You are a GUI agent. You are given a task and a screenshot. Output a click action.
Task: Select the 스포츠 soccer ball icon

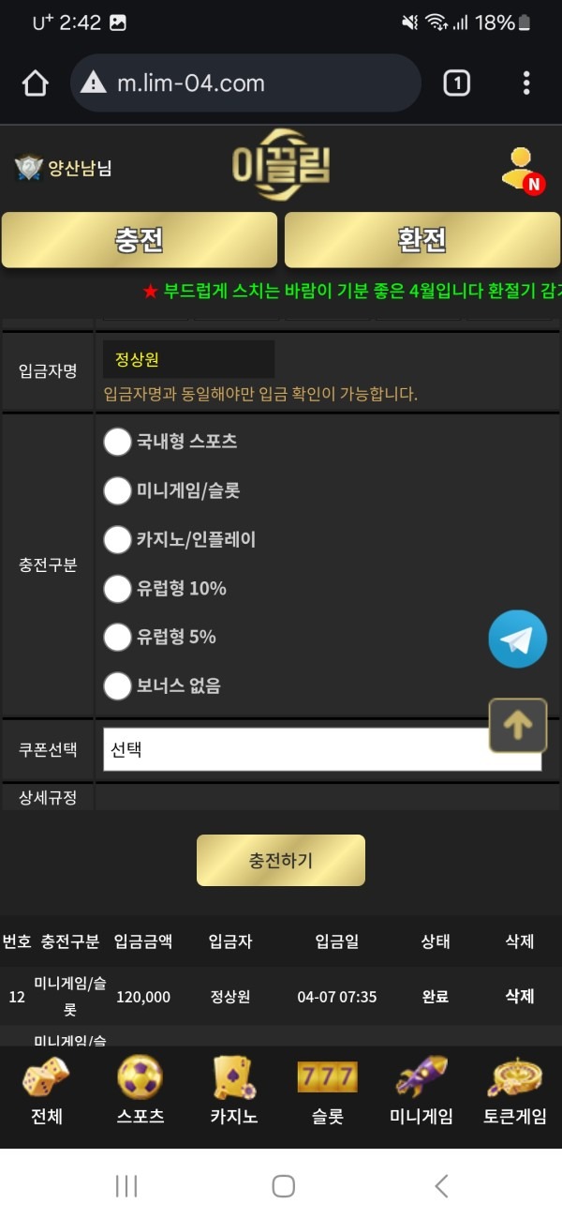(x=138, y=1078)
